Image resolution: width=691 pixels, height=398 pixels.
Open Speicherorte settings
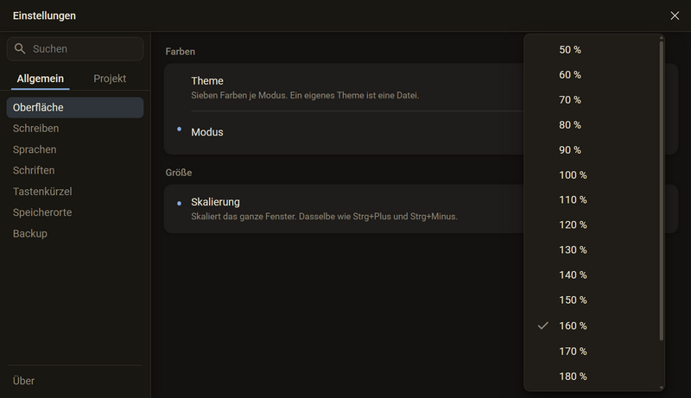click(75, 212)
